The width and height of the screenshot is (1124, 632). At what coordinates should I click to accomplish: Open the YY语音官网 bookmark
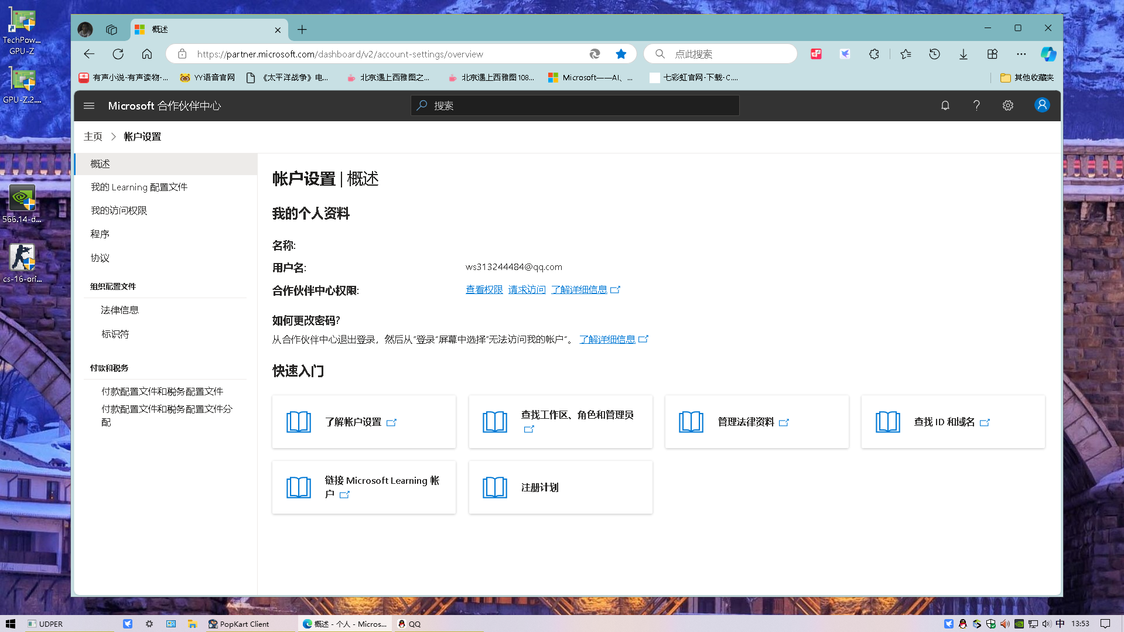click(x=207, y=77)
